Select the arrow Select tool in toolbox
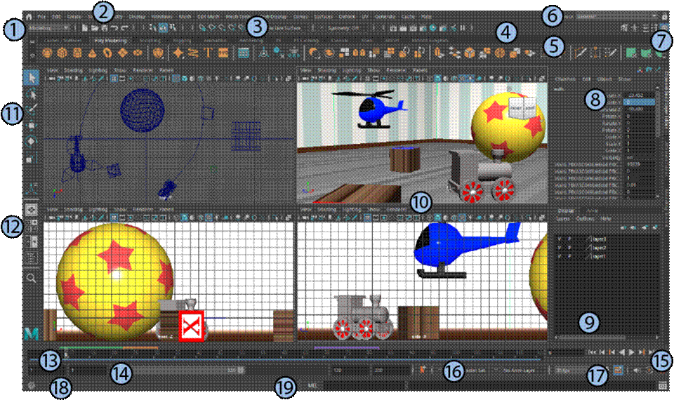674x400 pixels. (32, 77)
